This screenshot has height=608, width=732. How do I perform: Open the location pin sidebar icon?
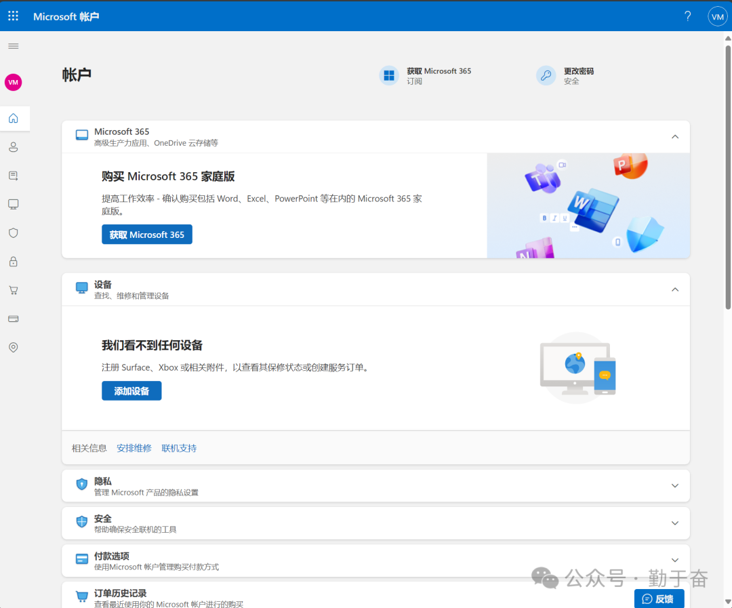(14, 348)
